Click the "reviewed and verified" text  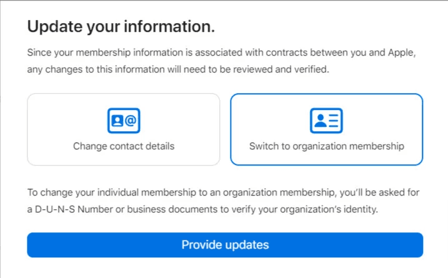coord(282,69)
